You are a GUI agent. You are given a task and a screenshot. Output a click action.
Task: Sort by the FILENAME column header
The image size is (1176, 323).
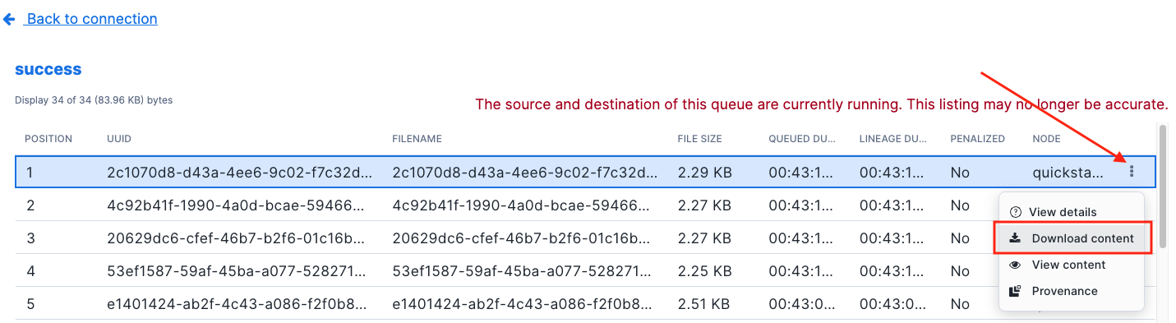pos(417,139)
